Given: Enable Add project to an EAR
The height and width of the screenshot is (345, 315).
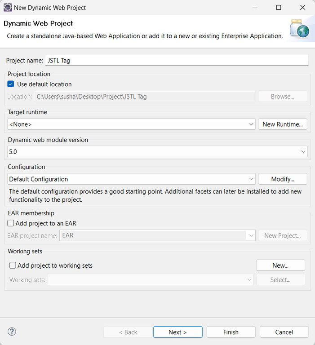Looking at the screenshot, I should tap(11, 223).
